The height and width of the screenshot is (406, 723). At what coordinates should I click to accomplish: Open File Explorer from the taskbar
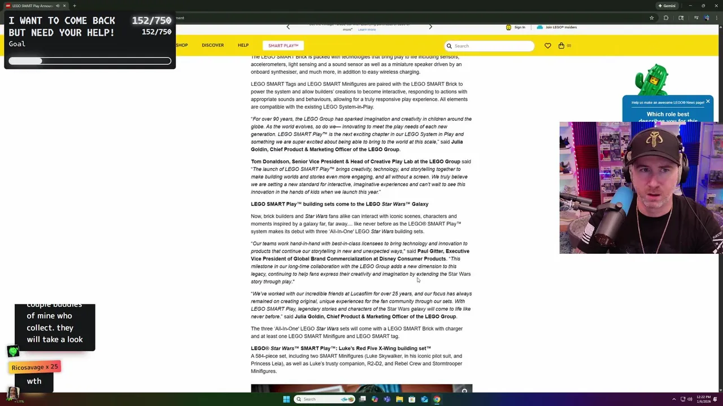[x=399, y=399]
